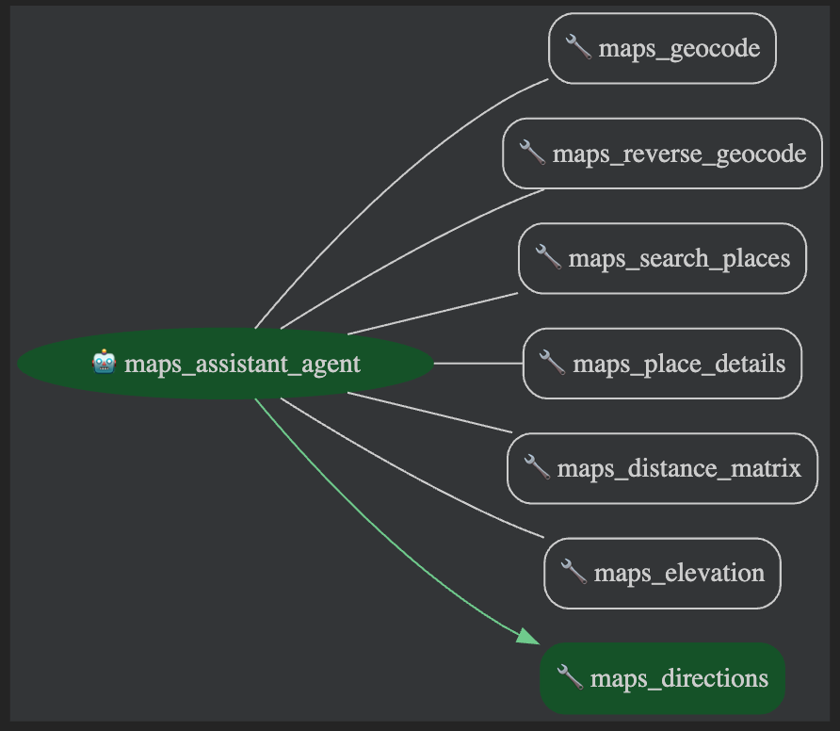Image resolution: width=840 pixels, height=731 pixels.
Task: Click the maps_search_places tool node
Action: 662,258
